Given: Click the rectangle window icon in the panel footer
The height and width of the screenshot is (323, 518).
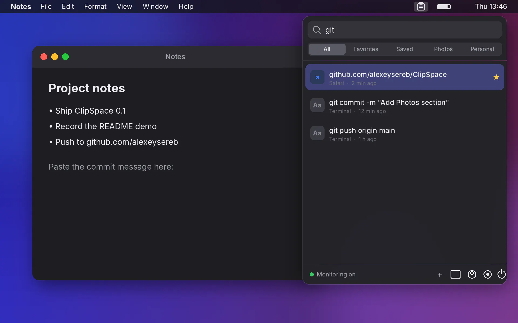Looking at the screenshot, I should tap(455, 275).
